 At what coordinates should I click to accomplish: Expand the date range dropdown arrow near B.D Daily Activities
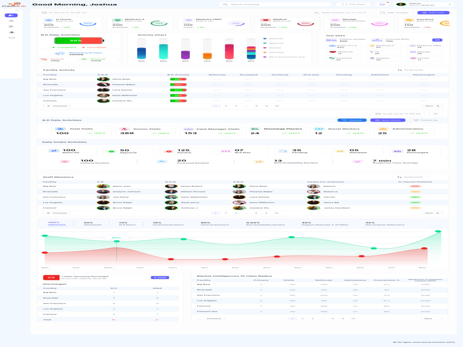435,114
